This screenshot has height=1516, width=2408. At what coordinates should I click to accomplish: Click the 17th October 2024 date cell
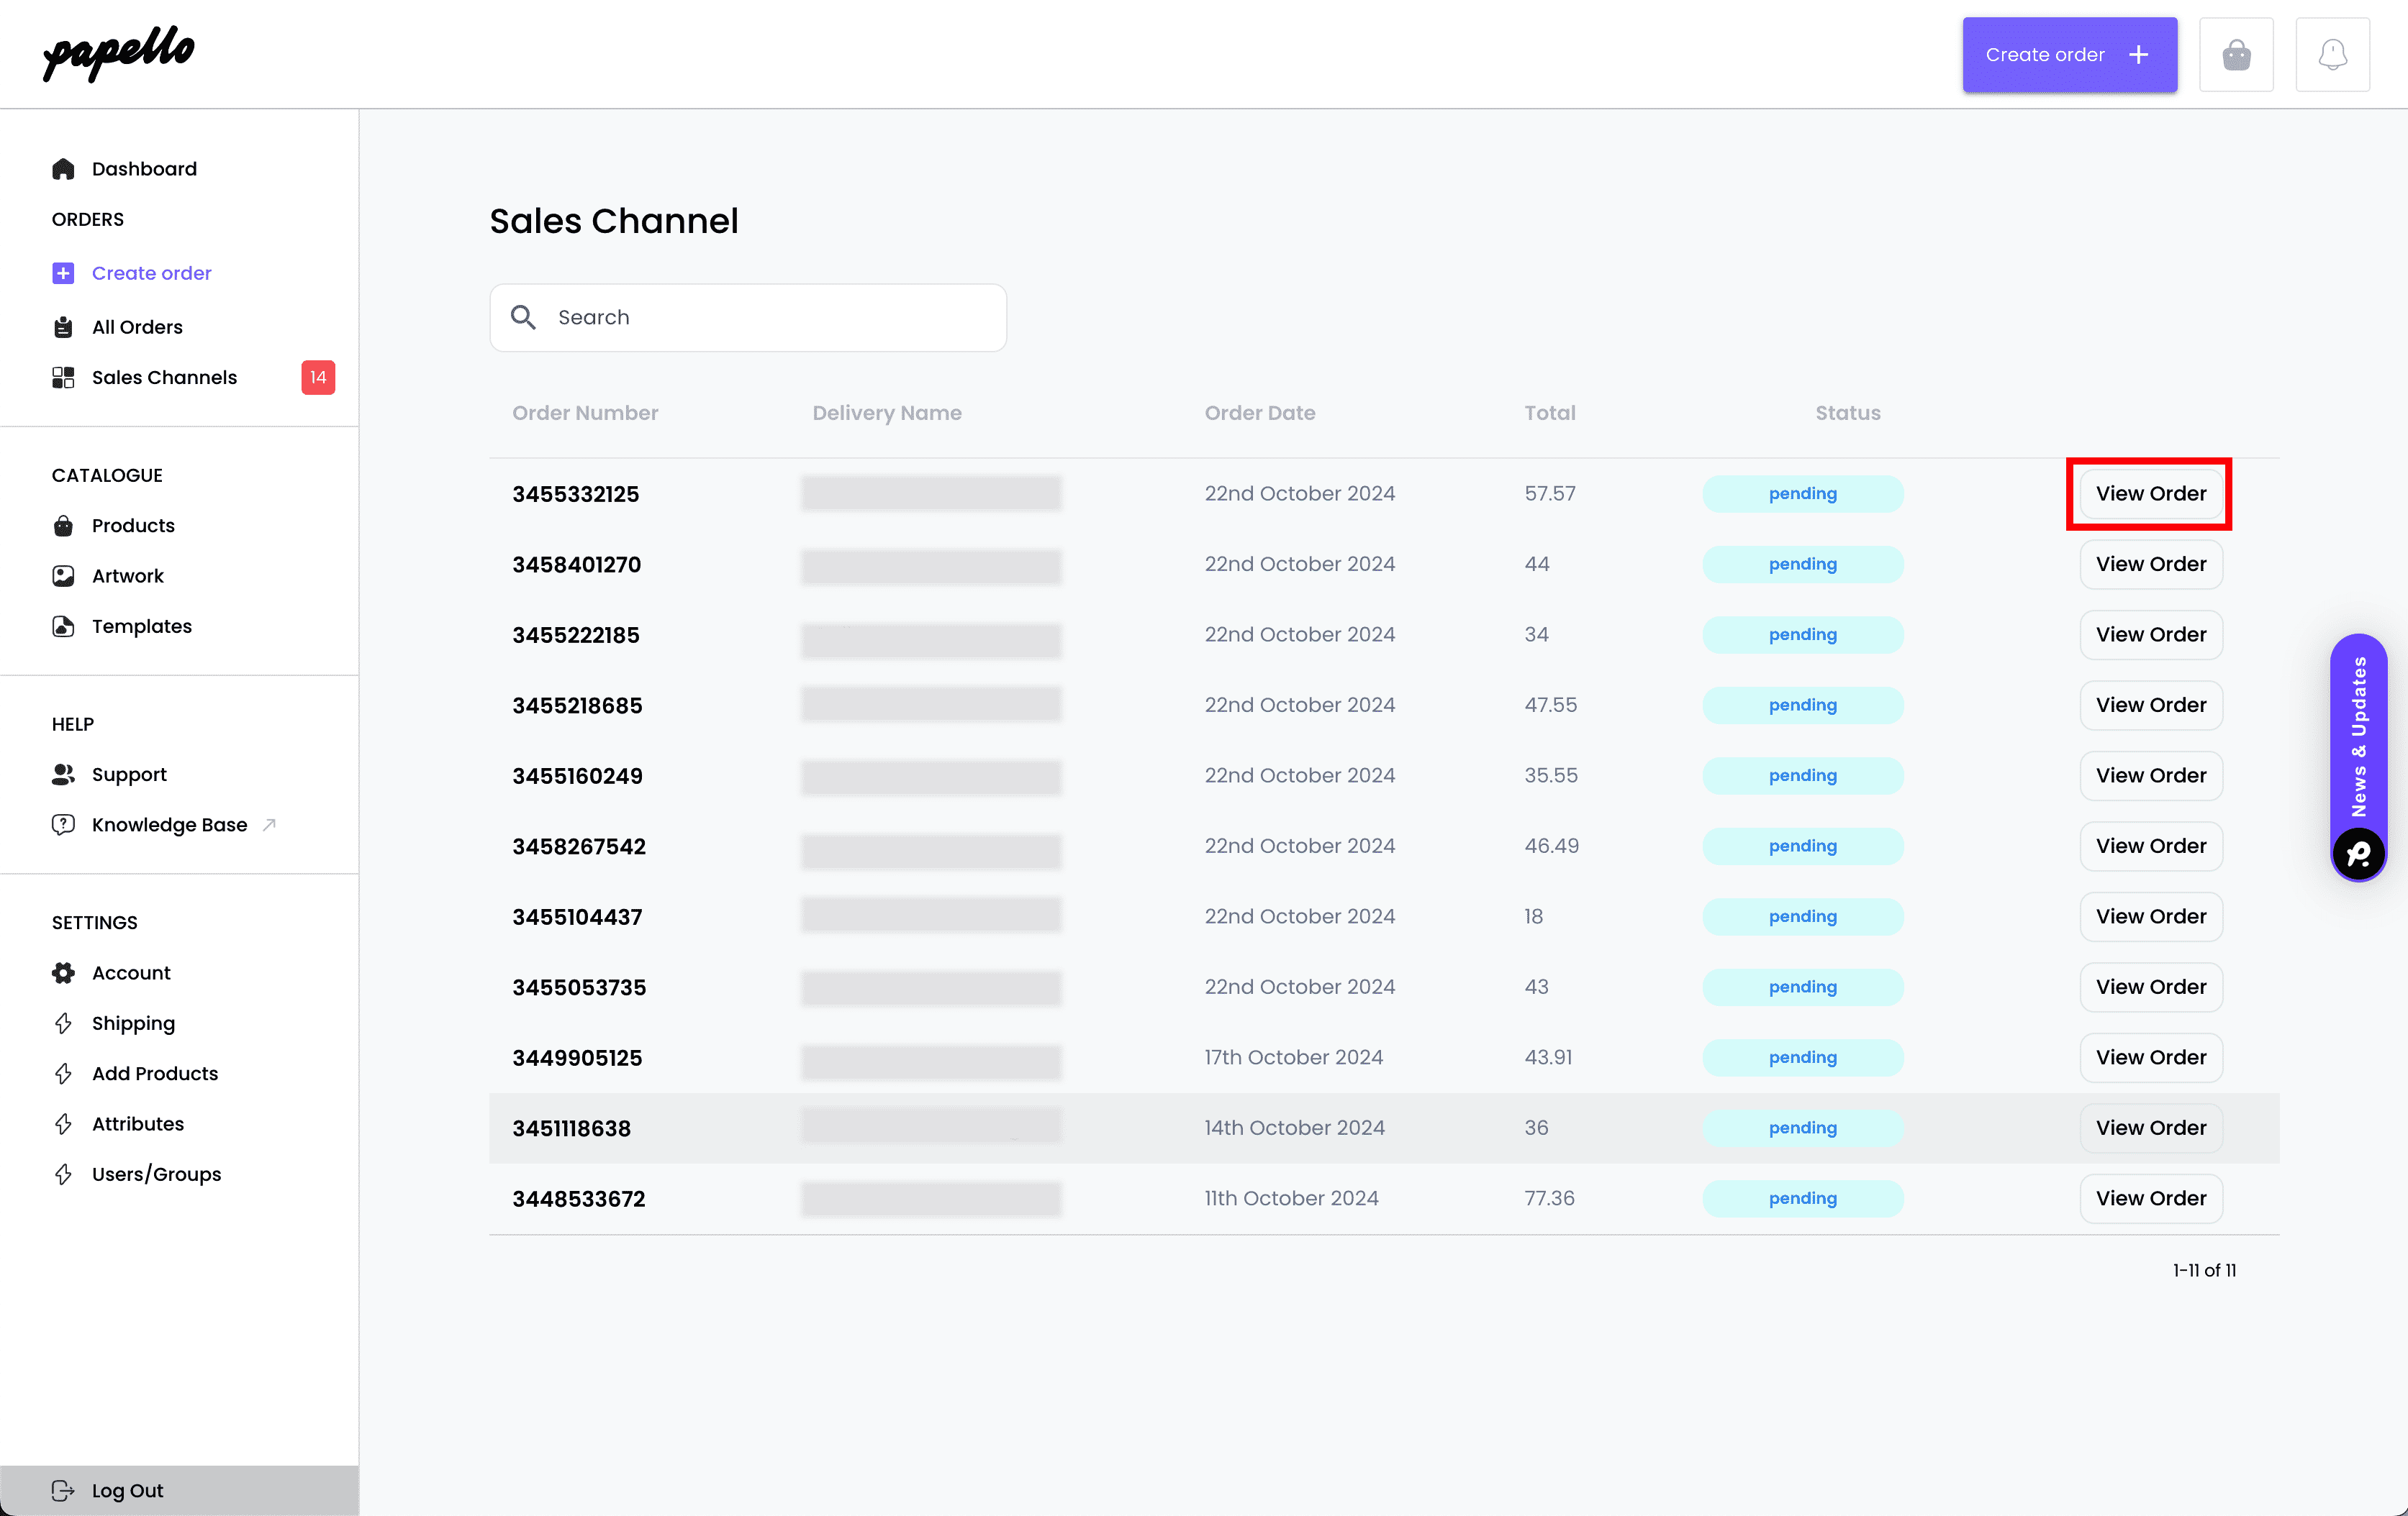[x=1293, y=1057]
